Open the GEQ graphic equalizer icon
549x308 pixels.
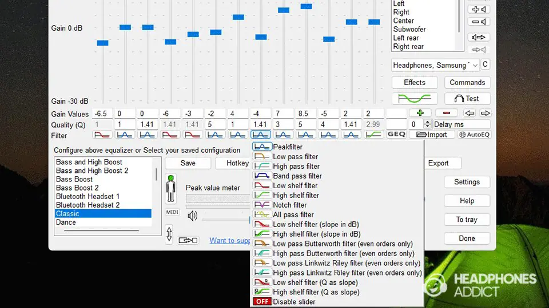pyautogui.click(x=396, y=135)
